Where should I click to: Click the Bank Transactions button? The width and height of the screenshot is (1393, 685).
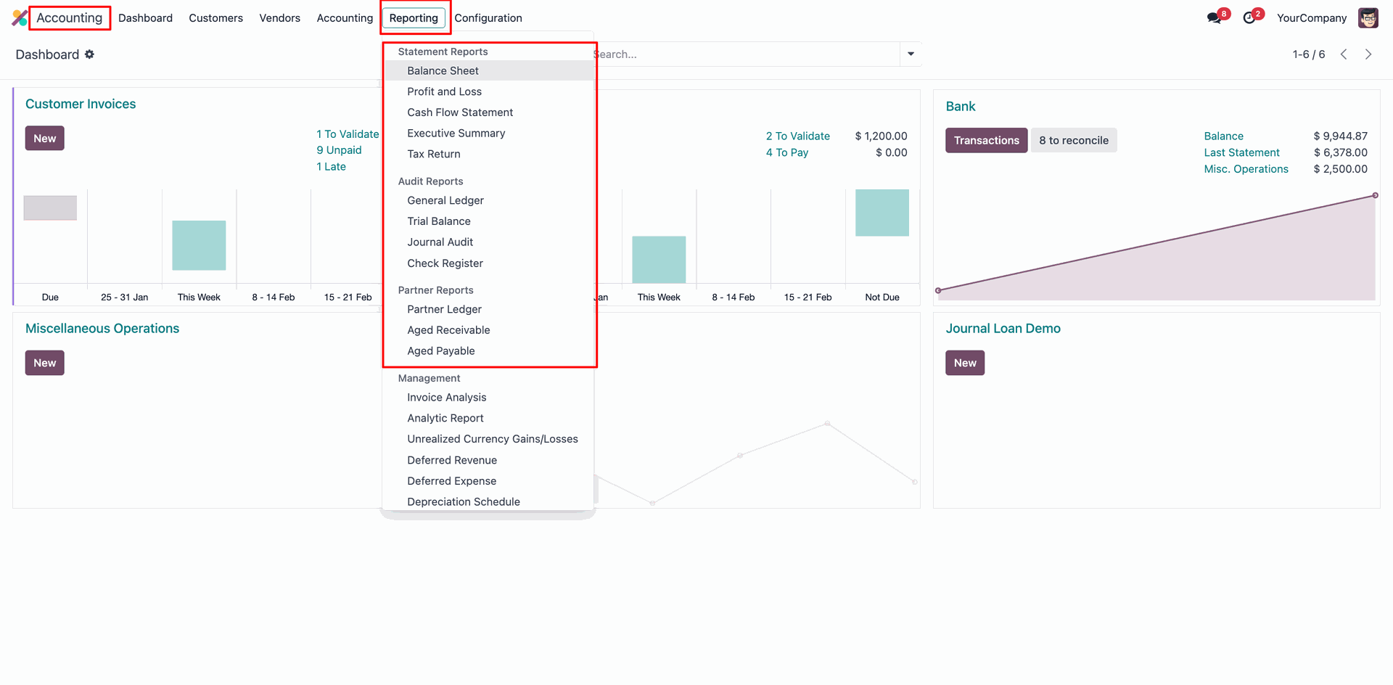985,141
